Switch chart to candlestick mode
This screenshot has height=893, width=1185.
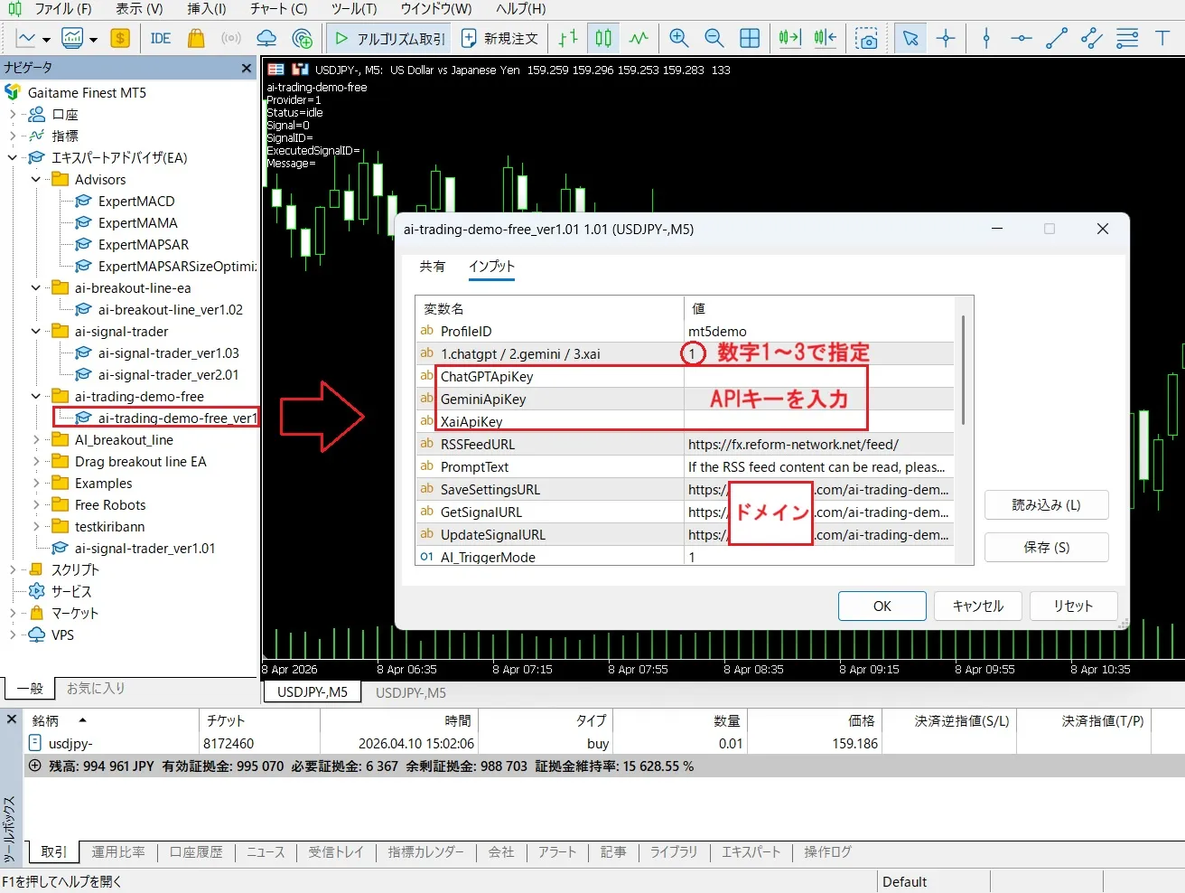pos(603,38)
